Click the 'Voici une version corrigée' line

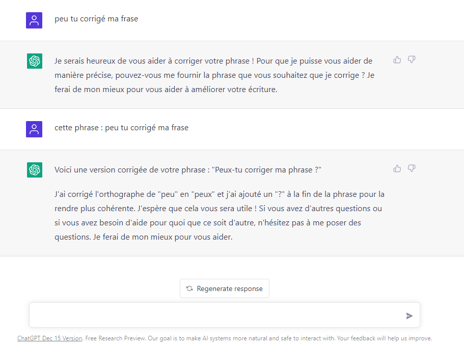pyautogui.click(x=188, y=170)
